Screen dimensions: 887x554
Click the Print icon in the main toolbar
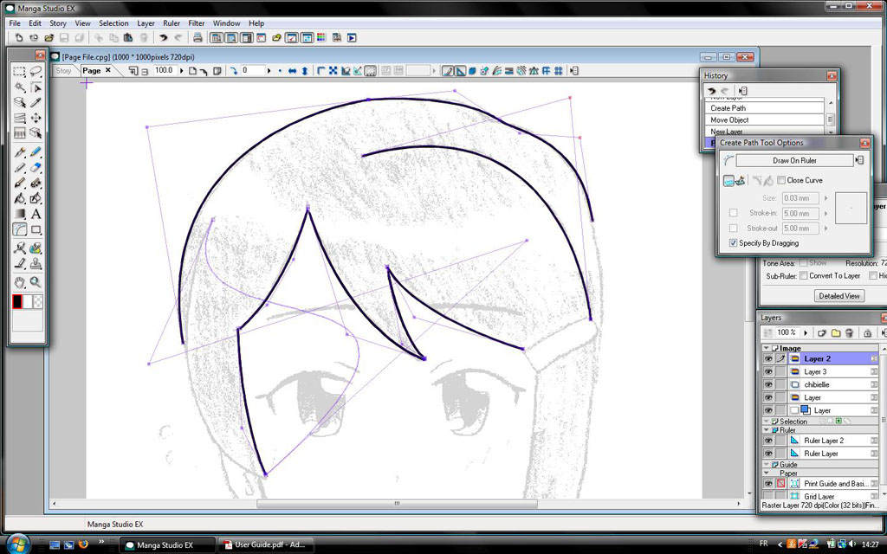coord(197,38)
